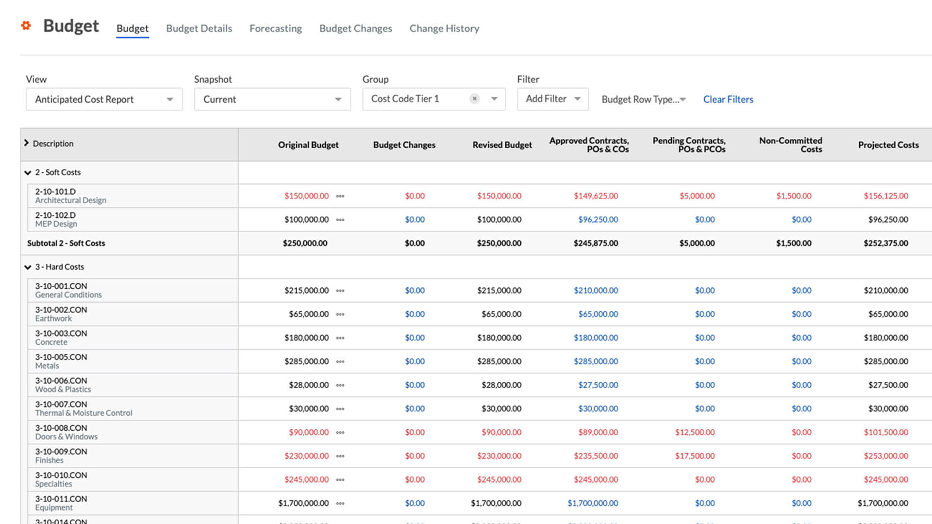Screen dimensions: 932x524
Task: Open the ellipsis menu on the Metals row
Action: pos(340,361)
